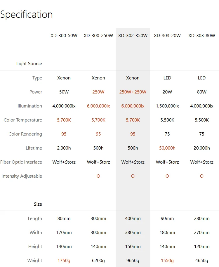This screenshot has height=267, width=219.
Task: Select the XD-303-80W column header
Action: (x=202, y=36)
